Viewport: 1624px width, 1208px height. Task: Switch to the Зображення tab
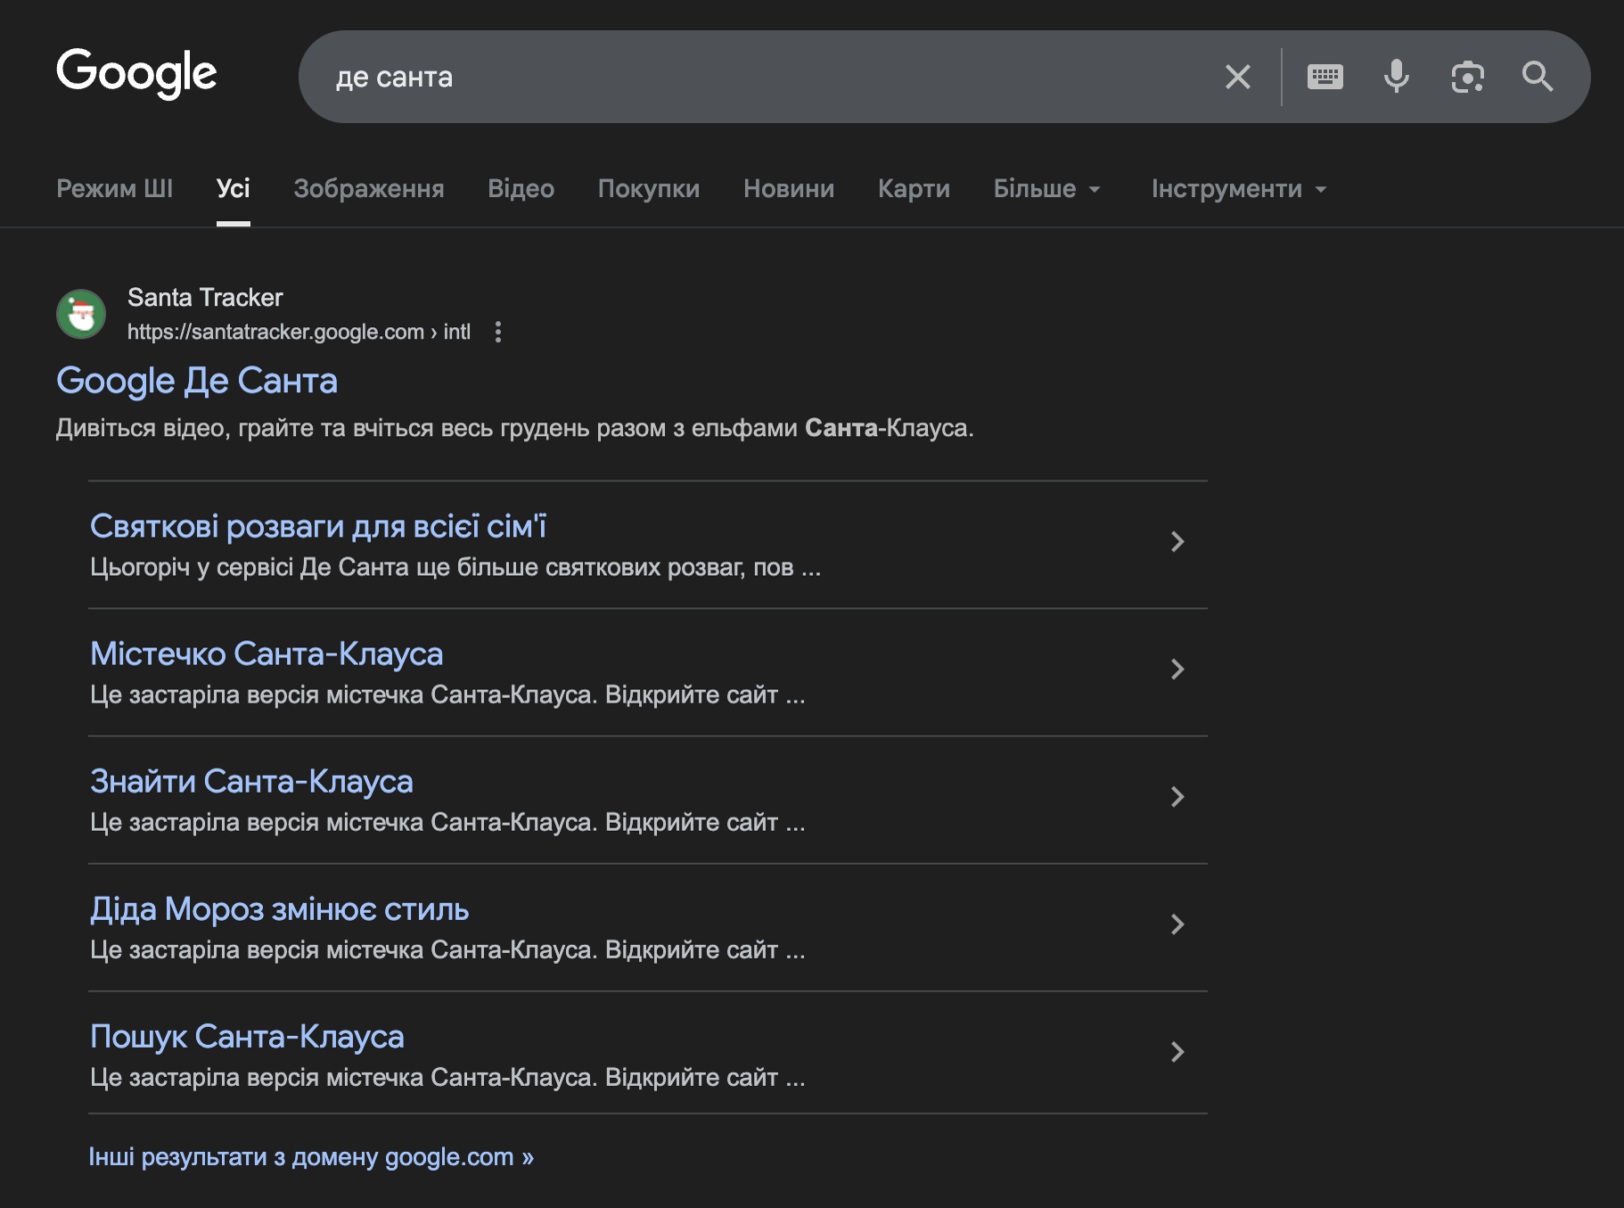point(368,189)
